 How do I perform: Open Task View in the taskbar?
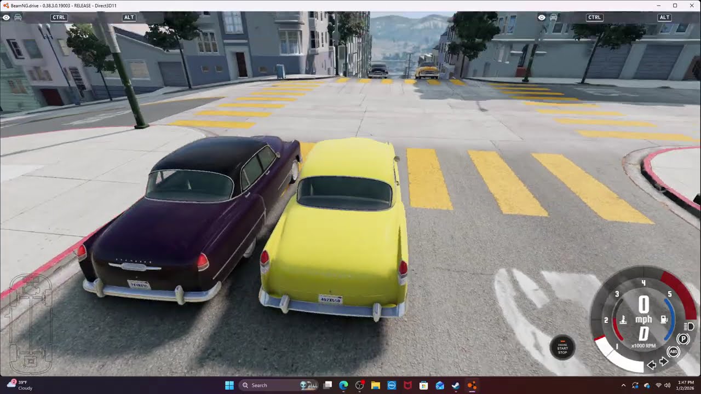[327, 385]
